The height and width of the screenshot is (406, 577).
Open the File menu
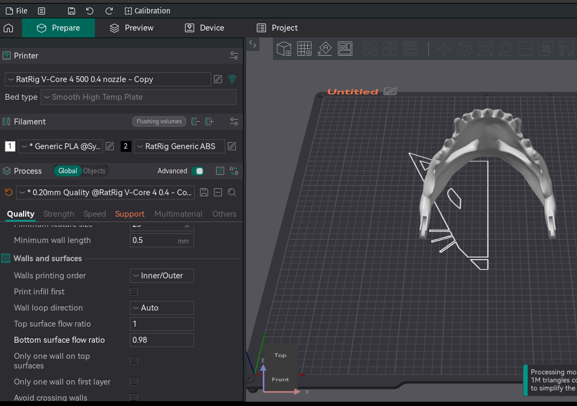click(17, 11)
